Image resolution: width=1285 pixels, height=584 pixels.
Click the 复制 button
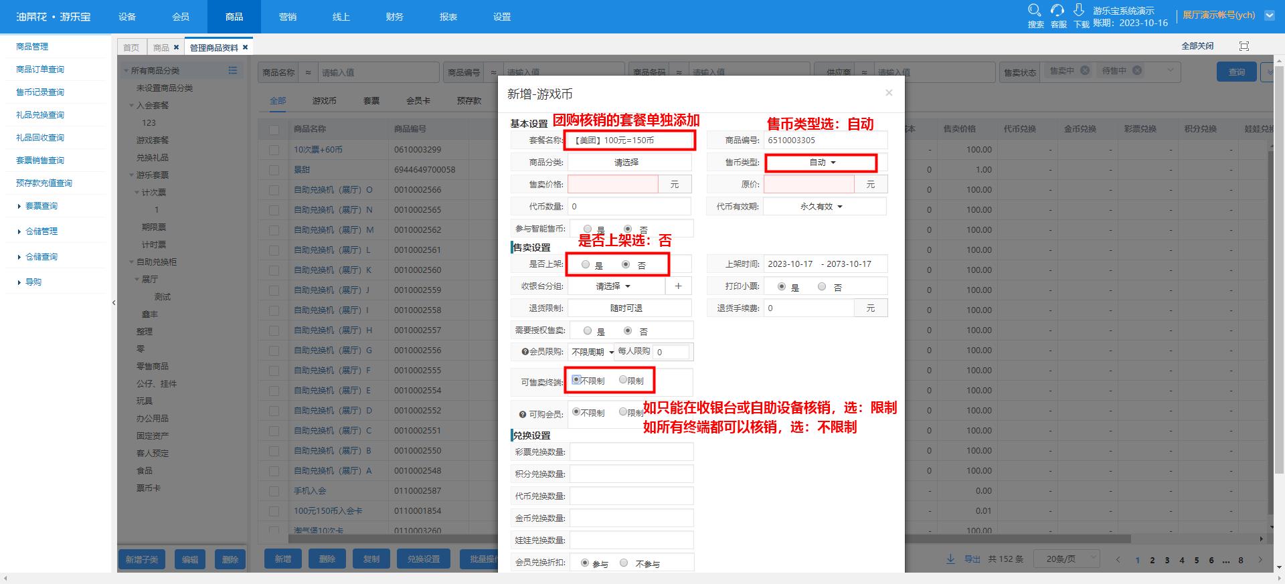click(371, 559)
